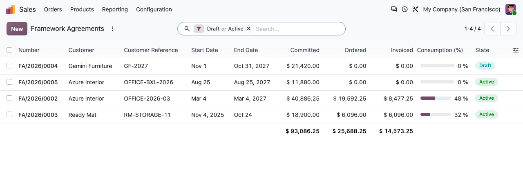
Task: Click the $ 8,477.25 invoiced amount
Action: (x=398, y=99)
